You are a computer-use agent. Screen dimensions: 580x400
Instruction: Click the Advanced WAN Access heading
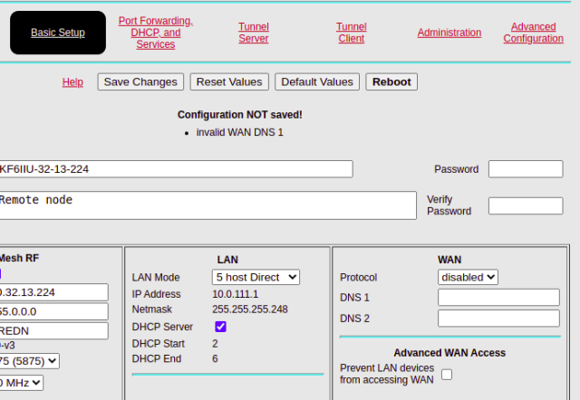pos(449,353)
